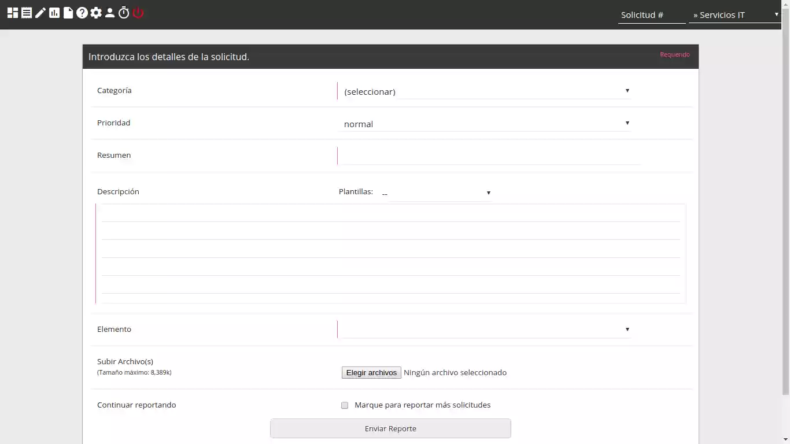Click the Enviar Reporte button
This screenshot has height=444, width=790.
390,428
